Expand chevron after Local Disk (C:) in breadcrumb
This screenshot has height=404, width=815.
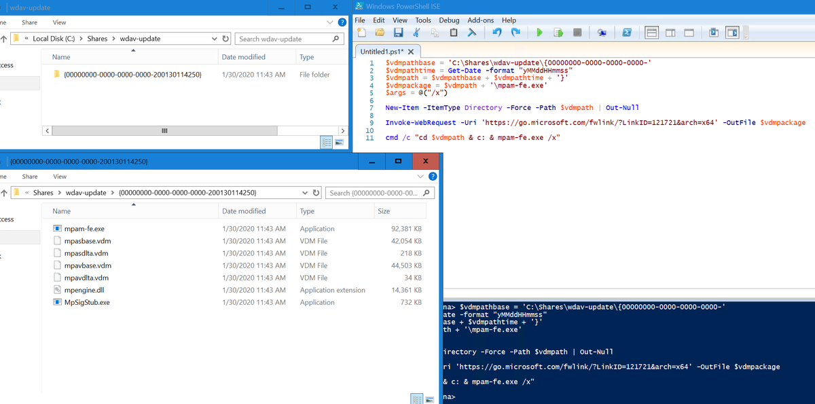click(x=81, y=39)
